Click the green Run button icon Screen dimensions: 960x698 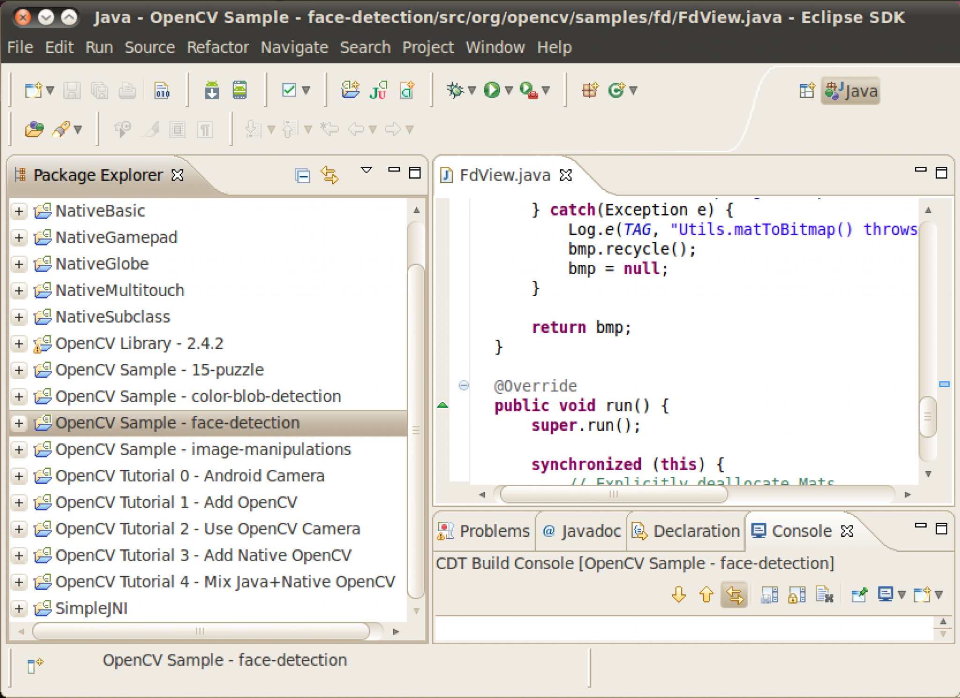point(492,90)
